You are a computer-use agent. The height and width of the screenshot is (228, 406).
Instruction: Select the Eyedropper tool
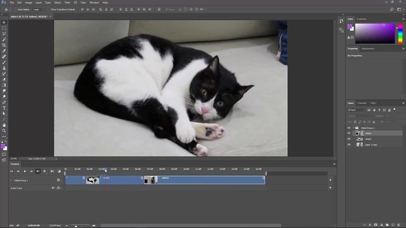(4, 51)
